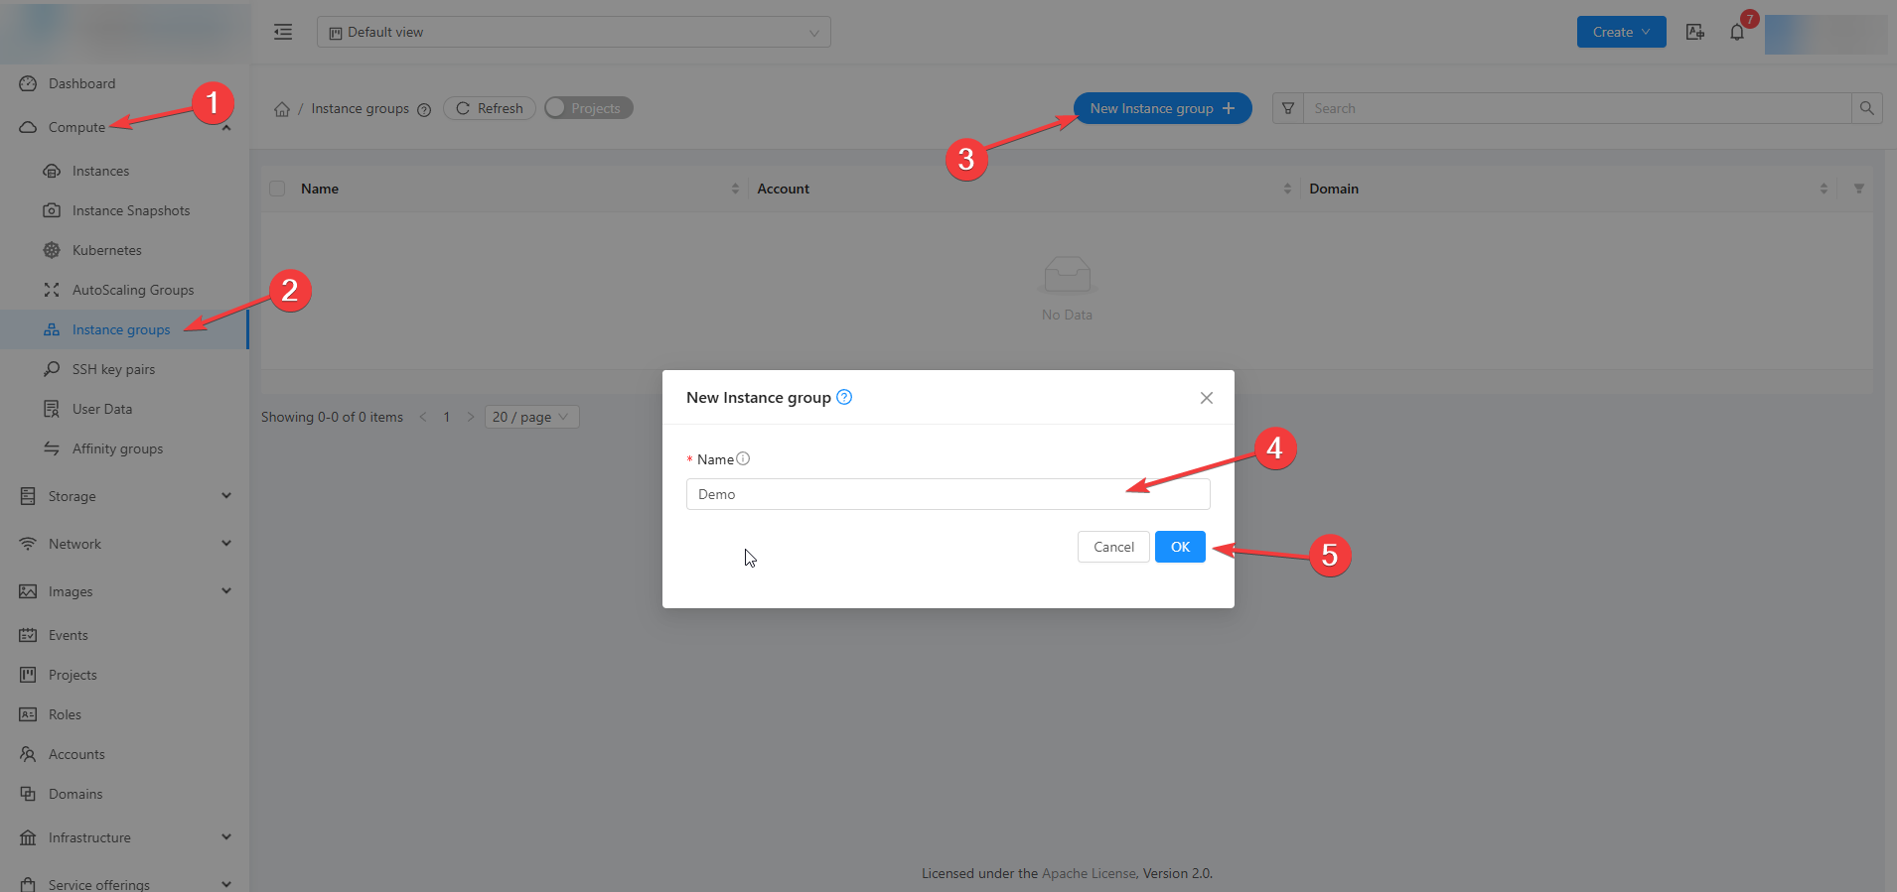
Task: Click the language translate icon in the header
Action: pos(1695,33)
